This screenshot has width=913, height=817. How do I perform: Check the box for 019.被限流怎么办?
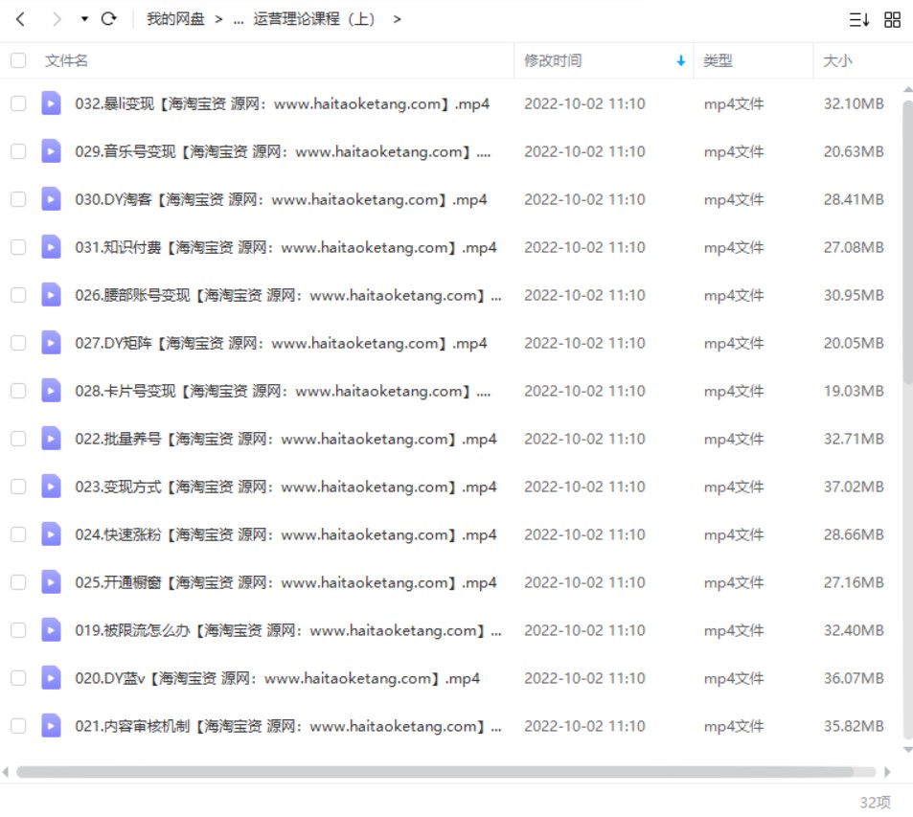18,630
